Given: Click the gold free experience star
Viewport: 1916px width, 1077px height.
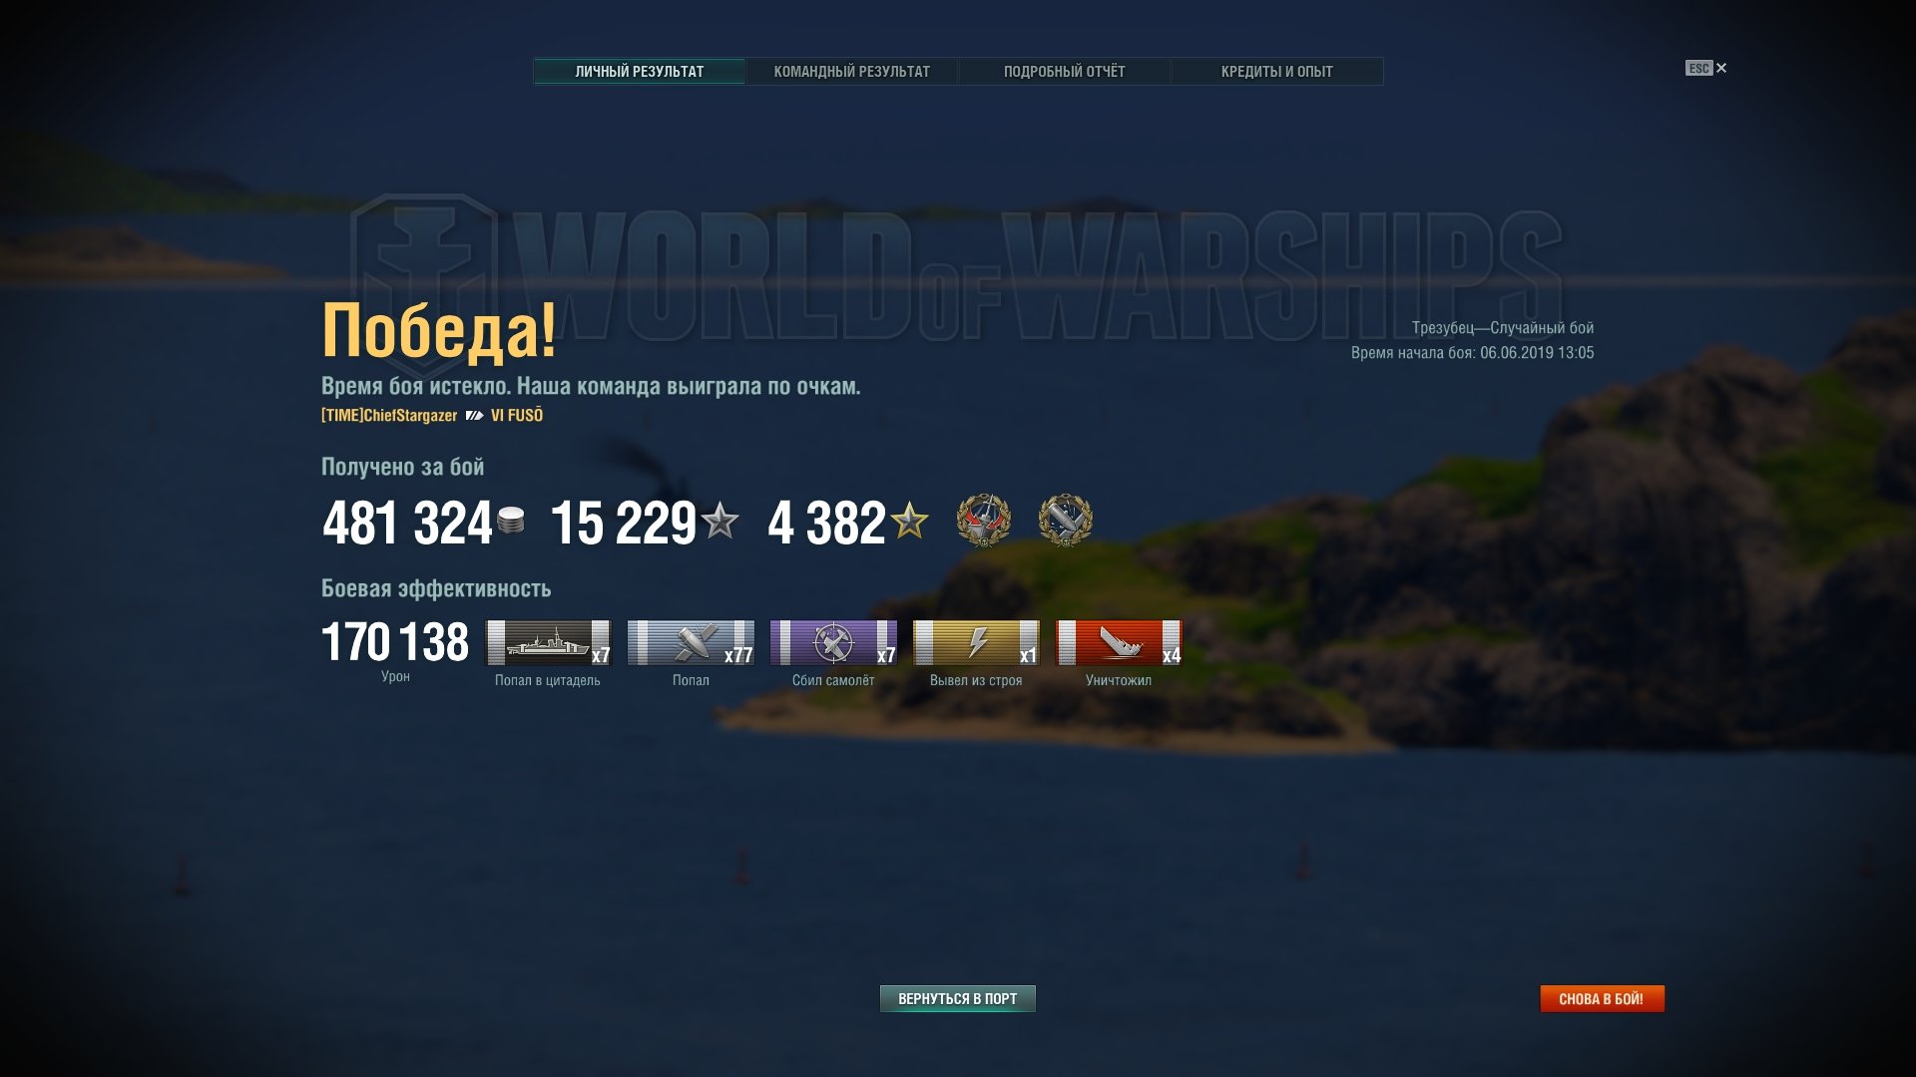Looking at the screenshot, I should [x=909, y=521].
